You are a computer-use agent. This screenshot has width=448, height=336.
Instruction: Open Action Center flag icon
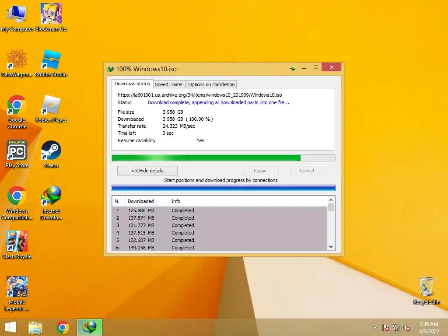(386, 328)
